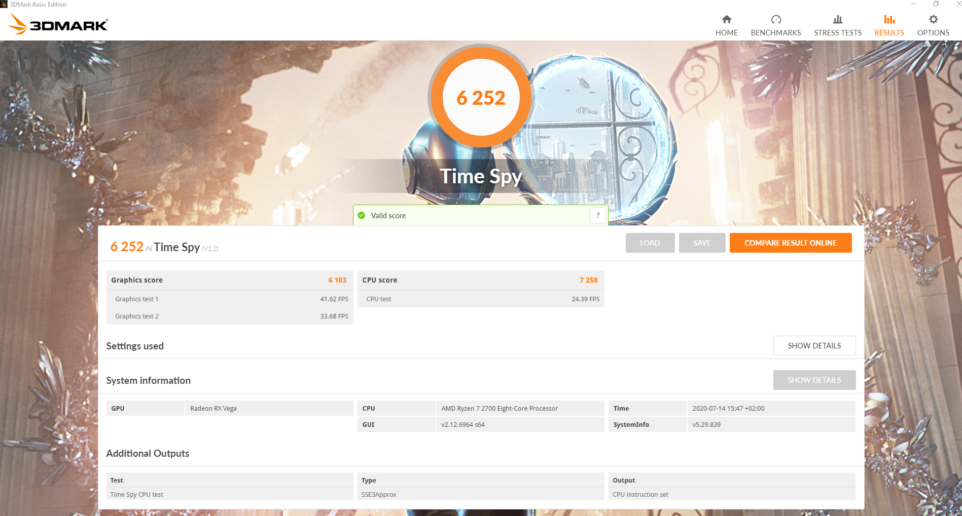Click the 3DMark logo
The height and width of the screenshot is (516, 962).
click(x=58, y=24)
